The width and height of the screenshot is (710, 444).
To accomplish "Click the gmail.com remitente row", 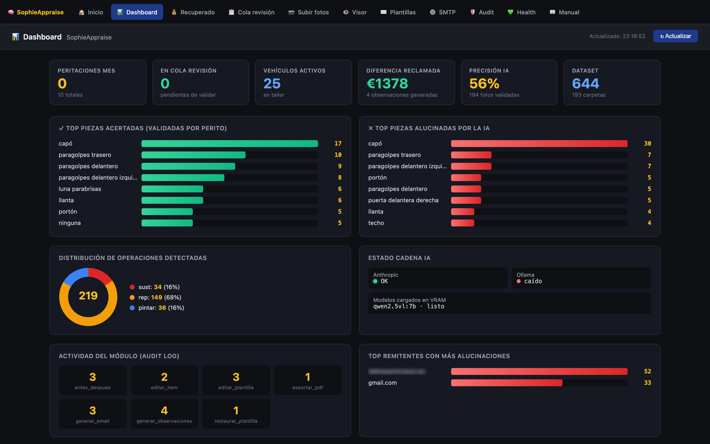I will [510, 383].
